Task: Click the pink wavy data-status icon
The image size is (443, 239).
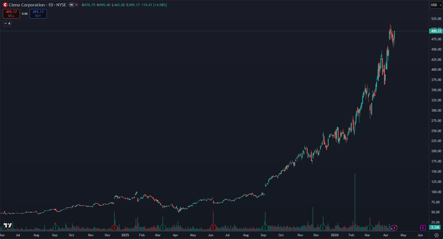Action: [x=76, y=5]
